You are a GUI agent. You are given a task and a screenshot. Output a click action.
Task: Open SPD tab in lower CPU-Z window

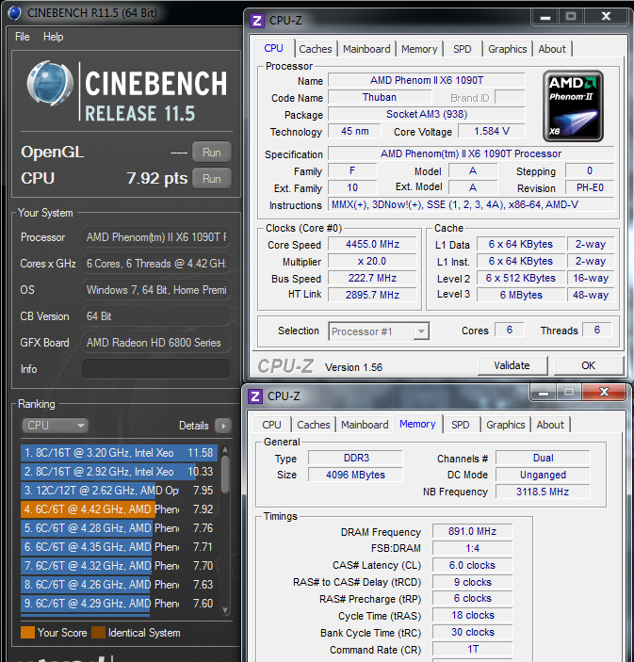pyautogui.click(x=461, y=425)
